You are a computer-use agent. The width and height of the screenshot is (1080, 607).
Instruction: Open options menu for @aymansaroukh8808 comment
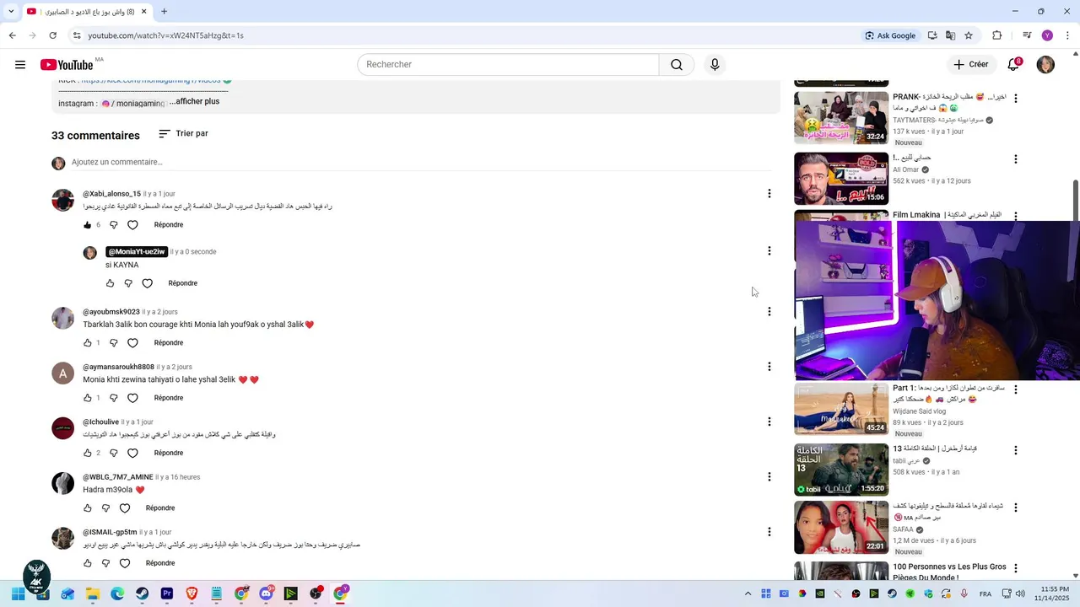tap(769, 367)
